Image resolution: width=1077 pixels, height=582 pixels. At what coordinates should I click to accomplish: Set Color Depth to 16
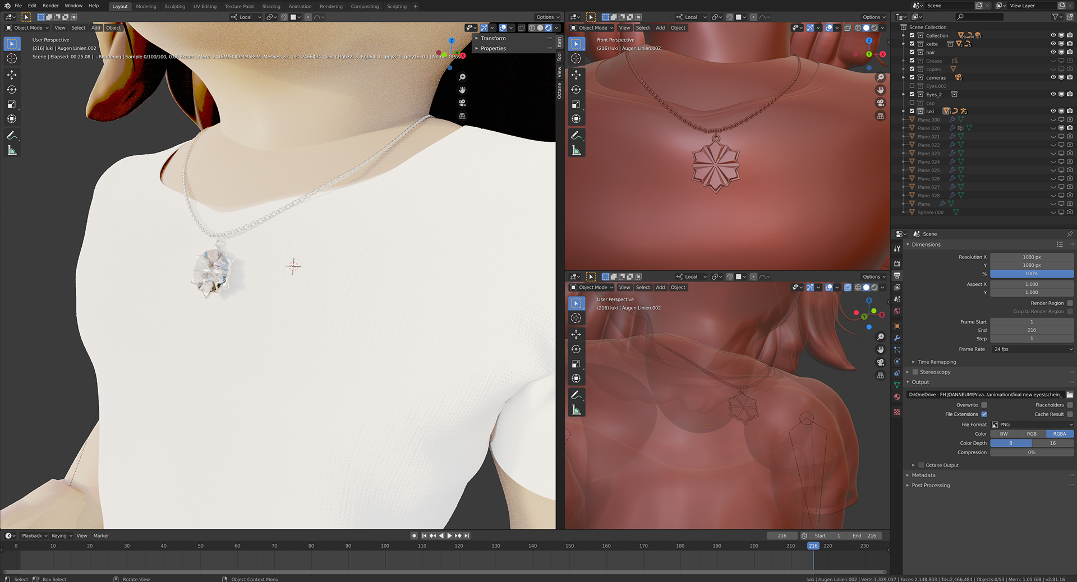pyautogui.click(x=1053, y=444)
